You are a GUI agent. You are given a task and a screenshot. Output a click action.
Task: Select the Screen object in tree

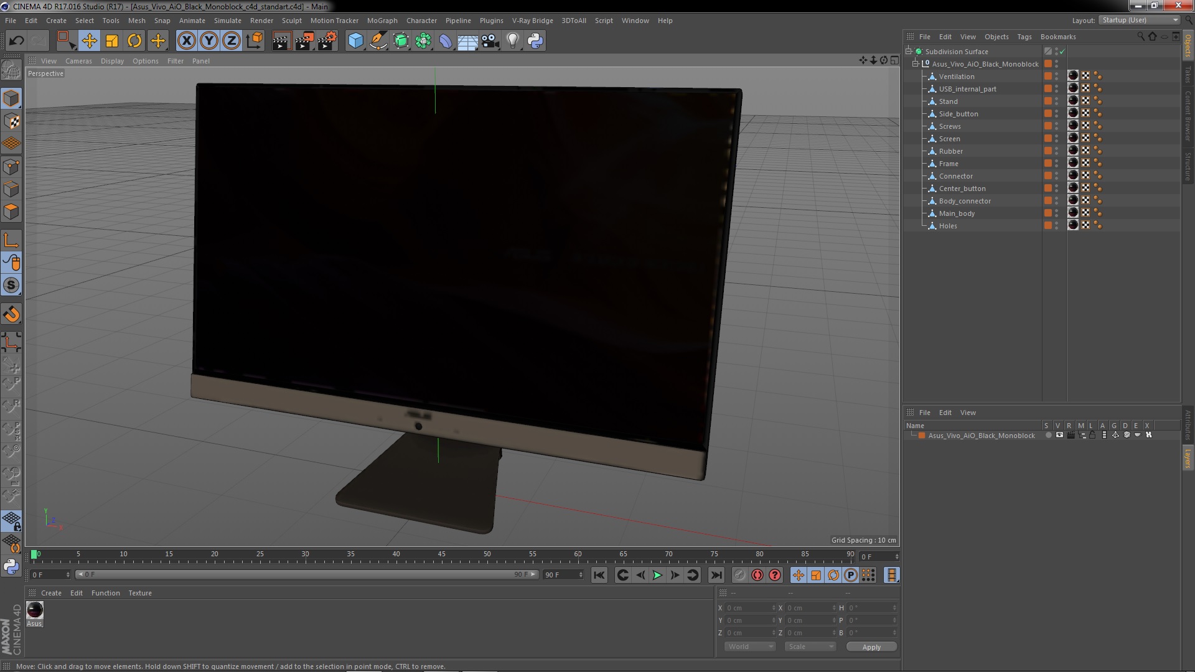point(949,139)
